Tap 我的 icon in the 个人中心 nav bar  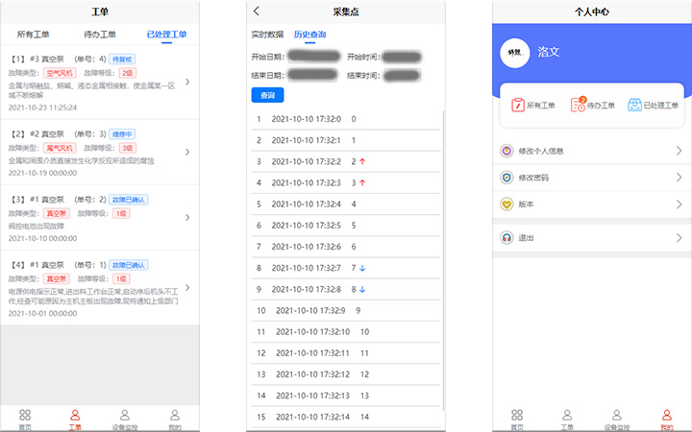pos(667,416)
